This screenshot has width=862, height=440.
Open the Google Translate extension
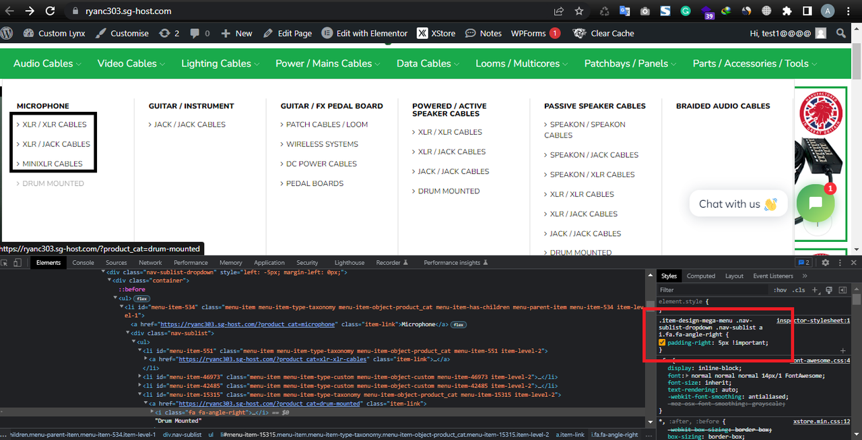(x=624, y=11)
